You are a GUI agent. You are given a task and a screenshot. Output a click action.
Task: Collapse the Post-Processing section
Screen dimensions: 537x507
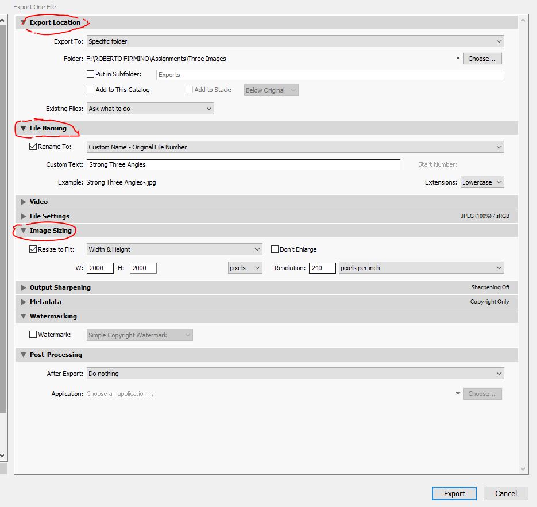[24, 355]
